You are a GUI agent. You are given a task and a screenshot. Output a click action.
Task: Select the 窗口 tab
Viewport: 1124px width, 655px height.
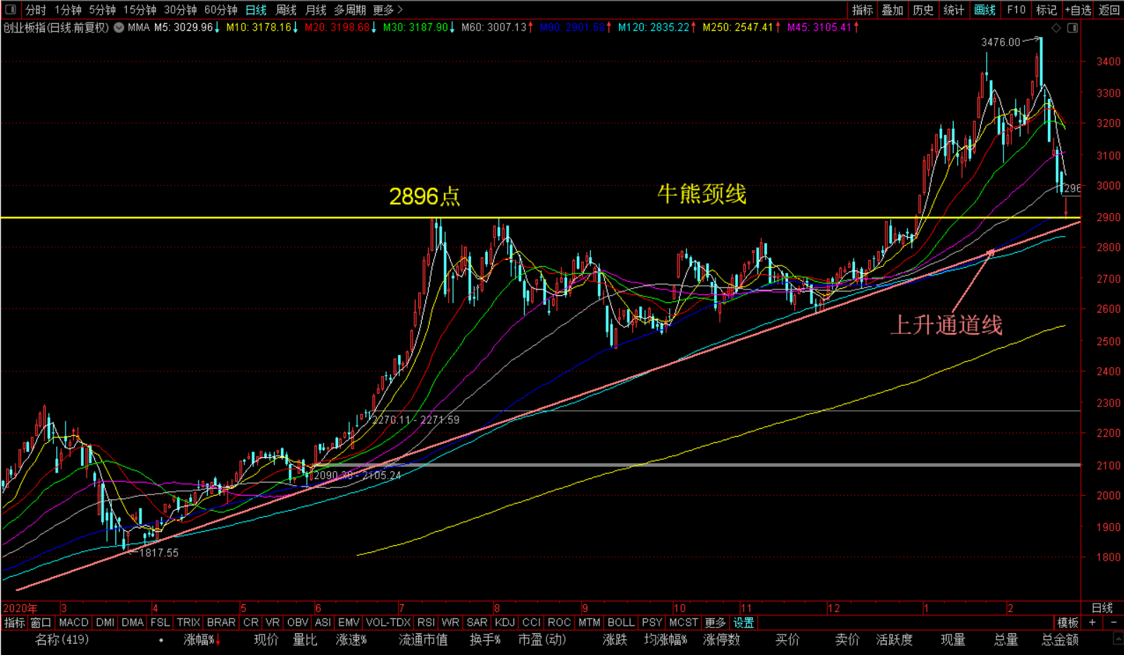tap(42, 623)
